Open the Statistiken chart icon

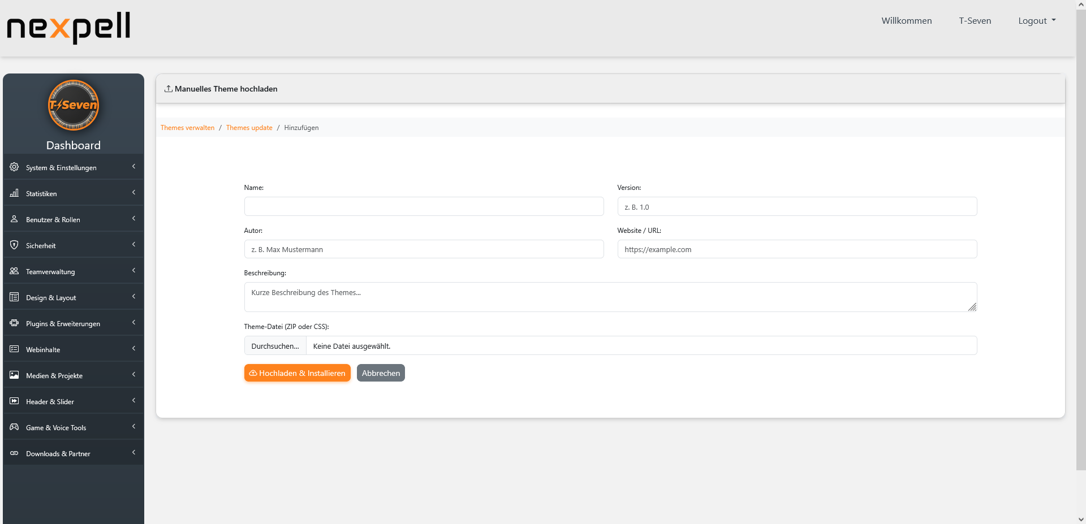(x=14, y=193)
